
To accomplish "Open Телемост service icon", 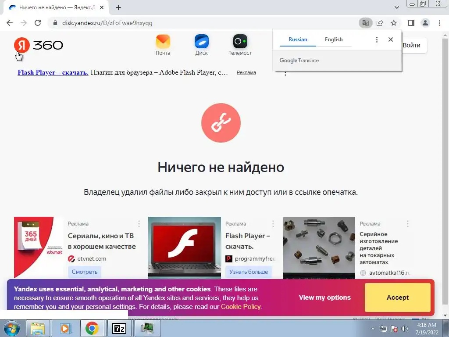I will click(x=240, y=45).
